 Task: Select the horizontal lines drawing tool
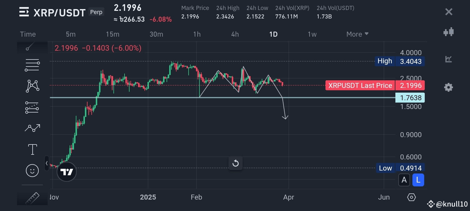pos(32,65)
